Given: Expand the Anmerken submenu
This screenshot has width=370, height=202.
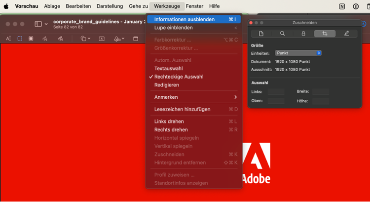Looking at the screenshot, I should pos(194,97).
